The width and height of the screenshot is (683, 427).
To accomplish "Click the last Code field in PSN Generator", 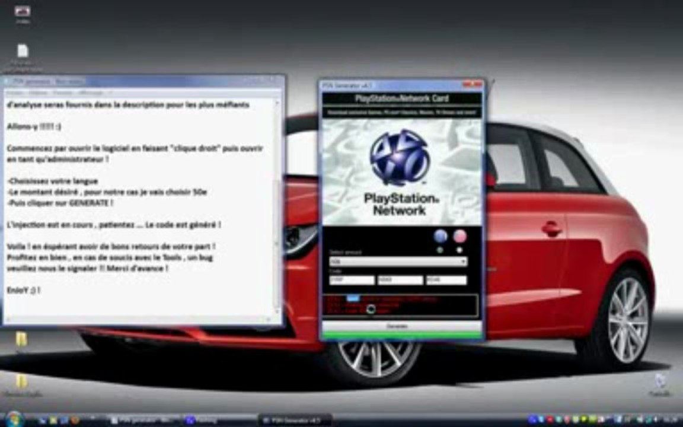I will pyautogui.click(x=446, y=280).
